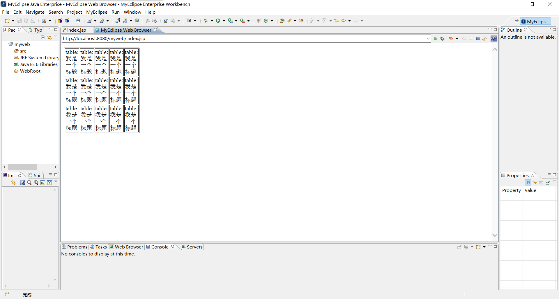The width and height of the screenshot is (559, 299).
Task: Open the MyEclipse menu
Action: (x=97, y=12)
